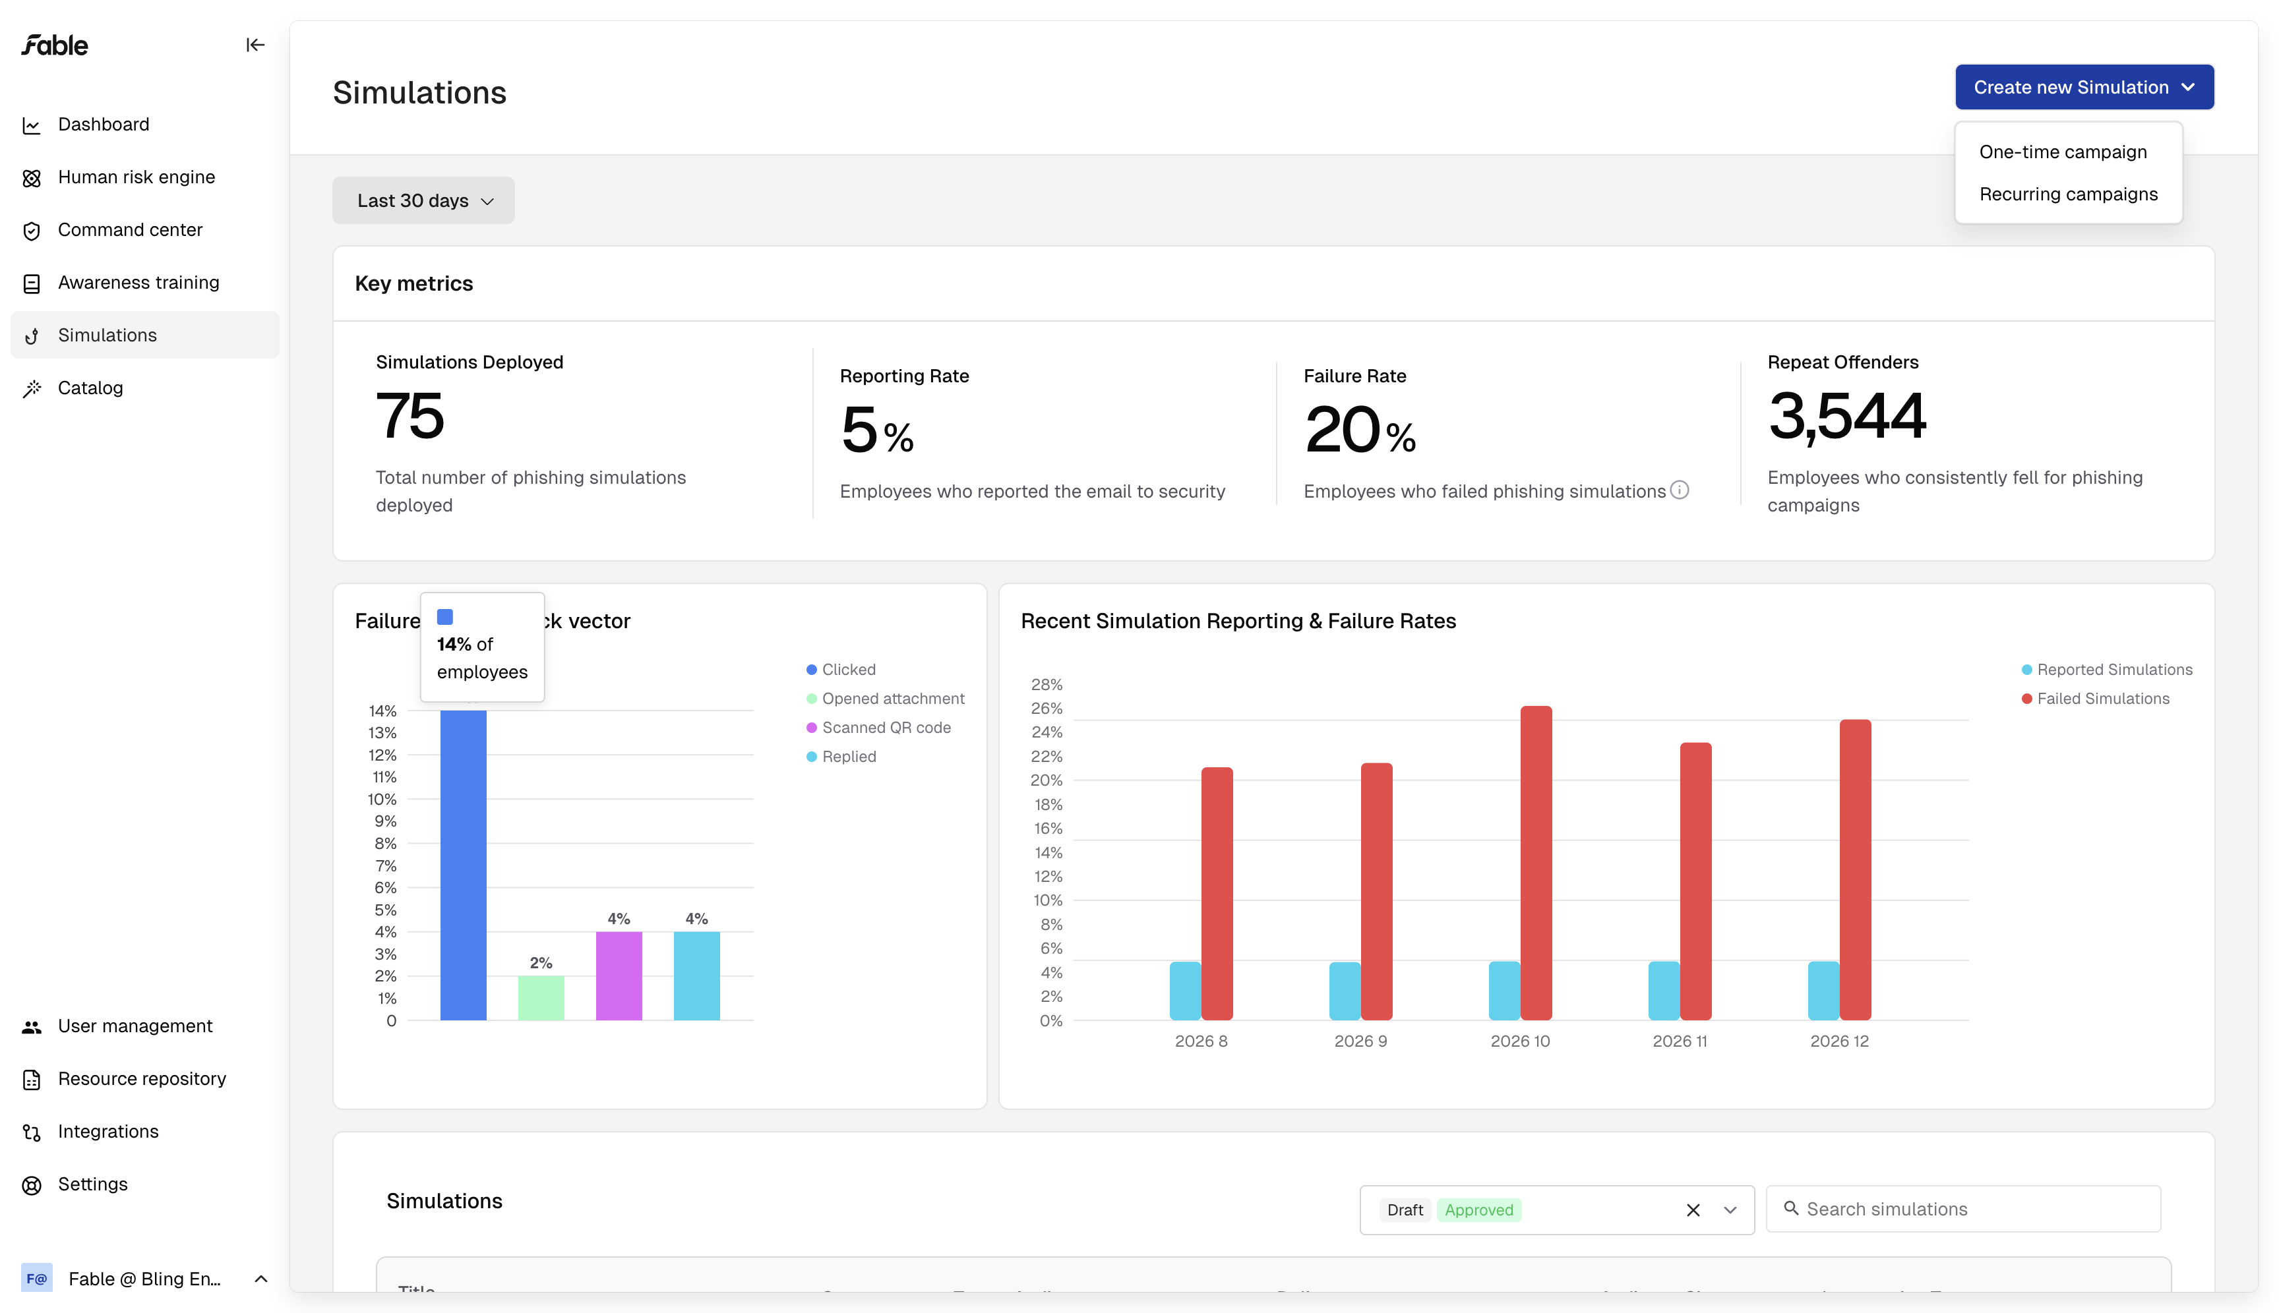
Task: Click the Command center shield icon
Action: tap(32, 231)
